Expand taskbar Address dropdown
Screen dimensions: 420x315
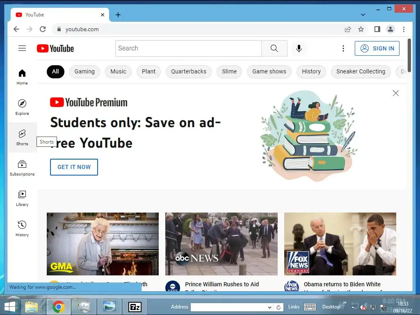269,307
